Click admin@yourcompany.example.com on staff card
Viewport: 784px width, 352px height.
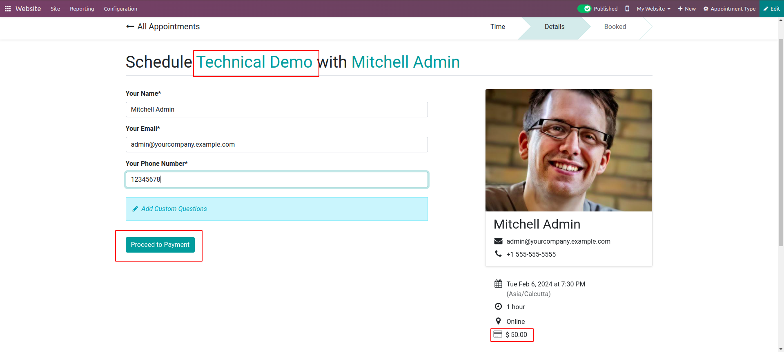[x=559, y=241]
